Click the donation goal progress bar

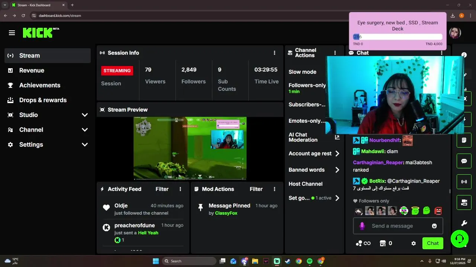(398, 37)
